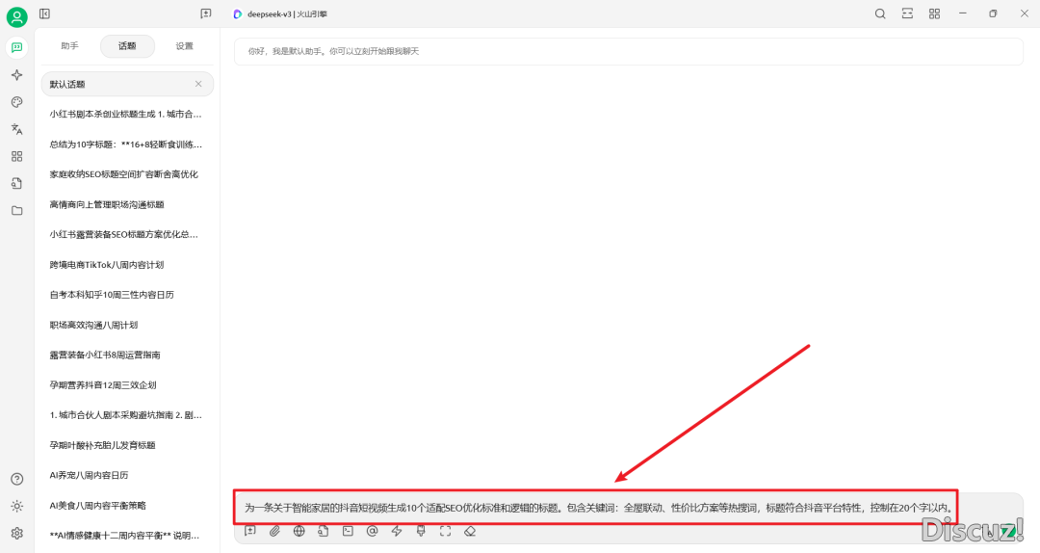Viewport: 1040px width, 553px height.
Task: Open the agents sparkle icon in sidebar
Action: pos(16,75)
